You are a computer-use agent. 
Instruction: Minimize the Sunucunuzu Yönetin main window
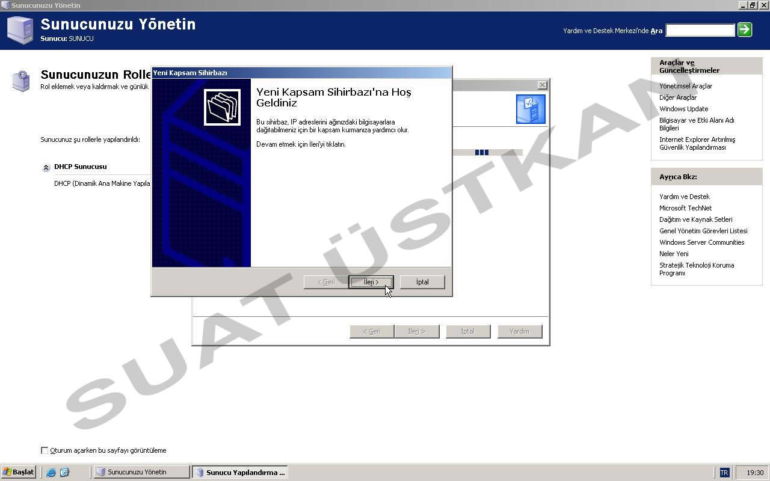coord(744,5)
